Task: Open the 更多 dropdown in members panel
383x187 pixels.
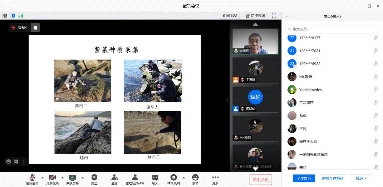Action: pyautogui.click(x=361, y=178)
